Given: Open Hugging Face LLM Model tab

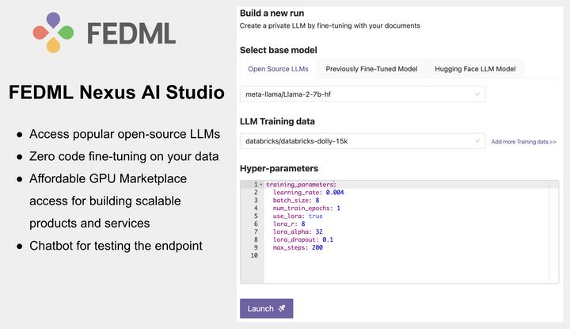Looking at the screenshot, I should (475, 69).
